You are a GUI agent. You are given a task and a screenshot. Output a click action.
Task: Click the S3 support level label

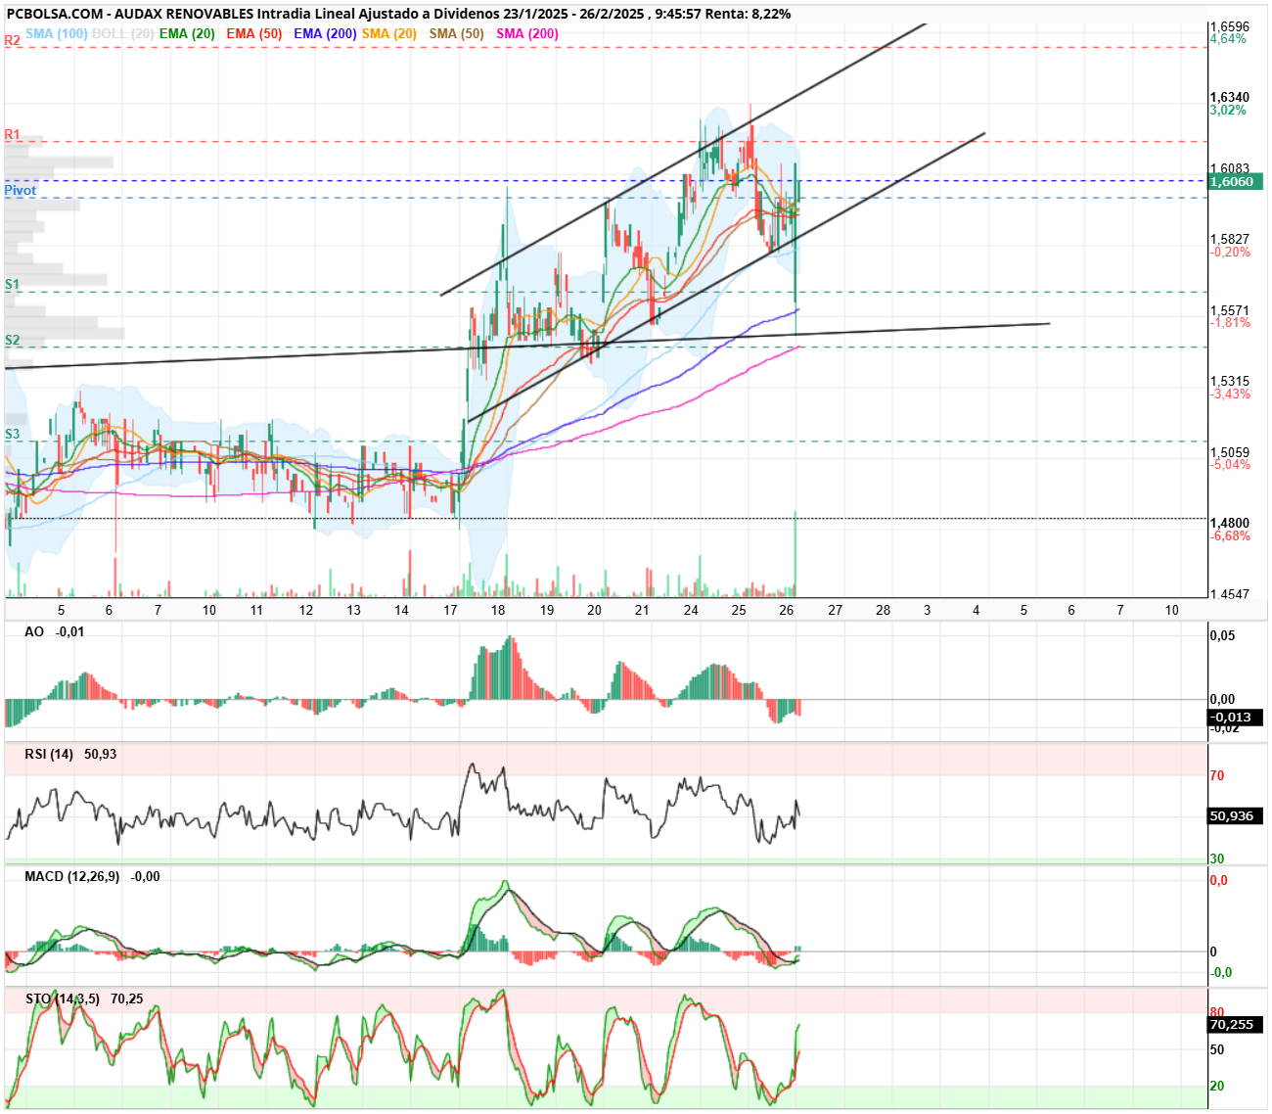pyautogui.click(x=12, y=435)
